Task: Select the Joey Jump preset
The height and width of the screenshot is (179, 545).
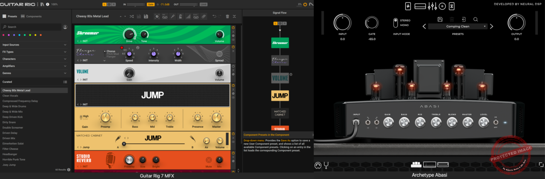Action: tap(34, 165)
